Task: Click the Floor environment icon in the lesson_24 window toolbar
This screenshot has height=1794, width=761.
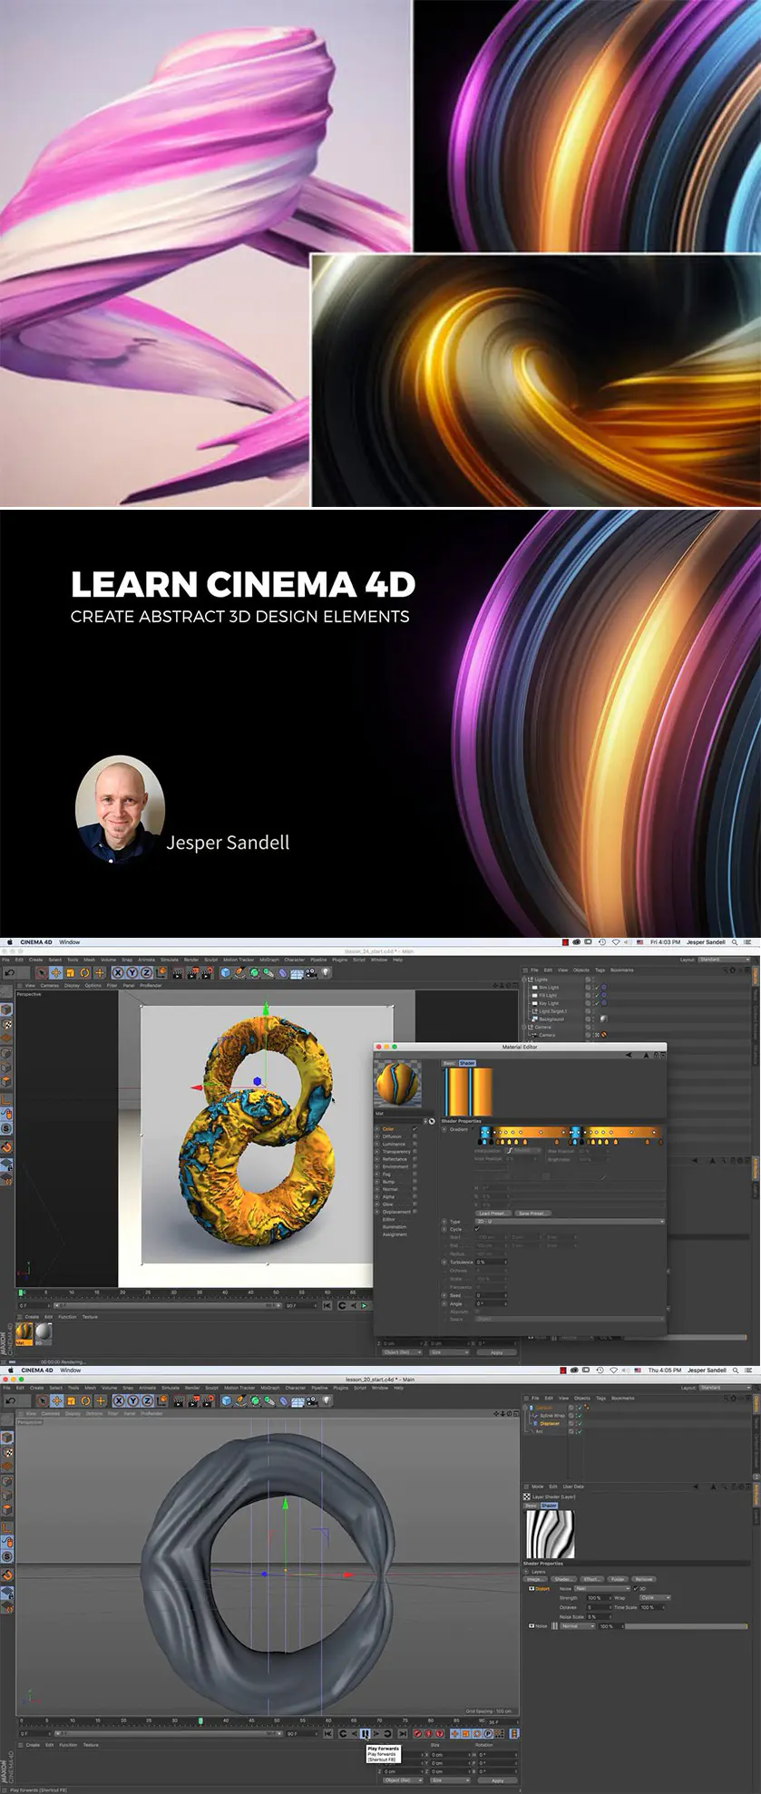Action: (296, 973)
